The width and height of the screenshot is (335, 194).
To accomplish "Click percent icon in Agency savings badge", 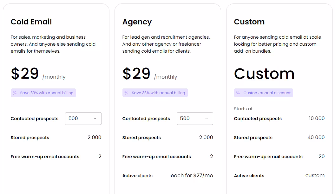I will point(126,93).
